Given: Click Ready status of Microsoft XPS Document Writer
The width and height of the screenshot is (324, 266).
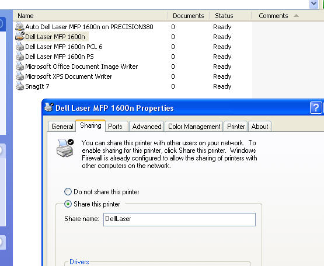Looking at the screenshot, I should tap(222, 76).
